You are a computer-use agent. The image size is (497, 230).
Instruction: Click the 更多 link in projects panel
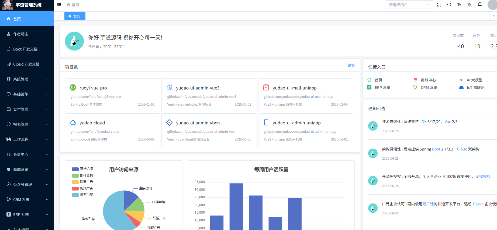[x=351, y=65]
